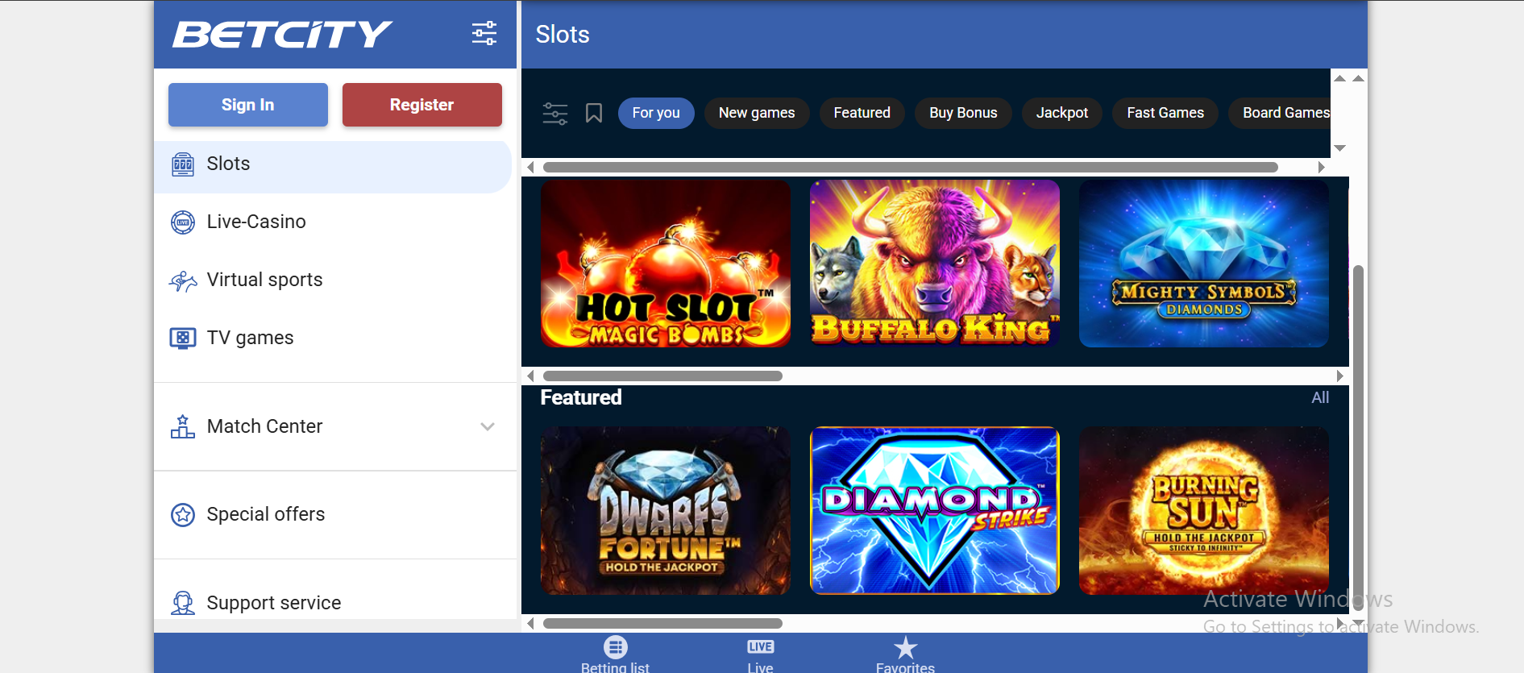This screenshot has height=673, width=1524.
Task: Select the Jackpot category tab
Action: (1062, 113)
